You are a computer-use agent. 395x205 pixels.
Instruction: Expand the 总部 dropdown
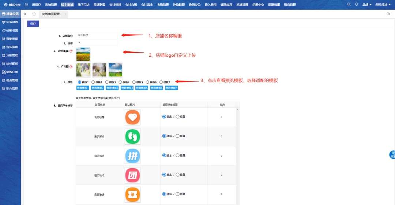[x=366, y=5]
